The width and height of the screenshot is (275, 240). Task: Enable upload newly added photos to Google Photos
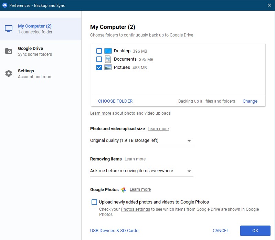point(94,202)
